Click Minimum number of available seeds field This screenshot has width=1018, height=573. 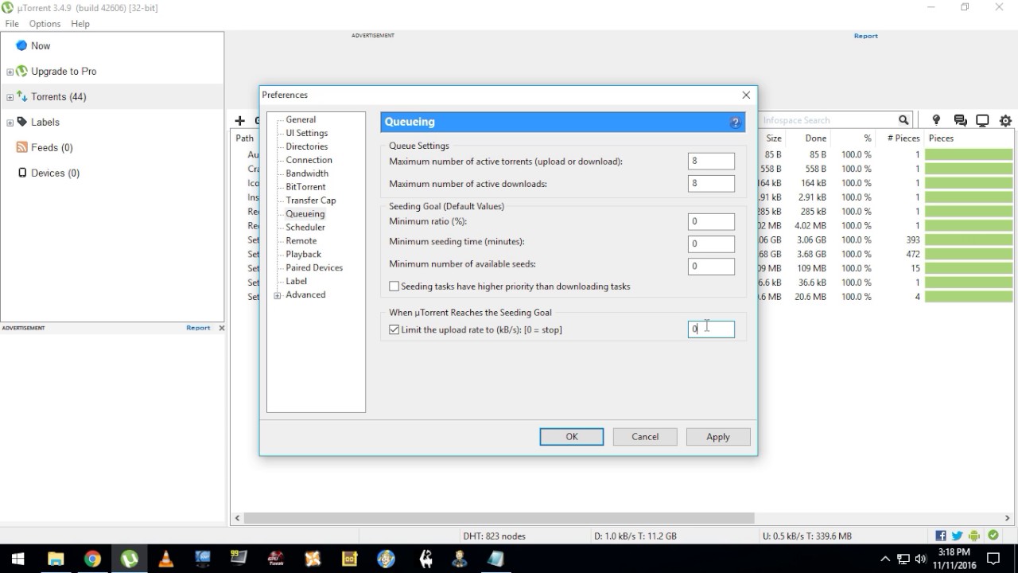pos(711,266)
